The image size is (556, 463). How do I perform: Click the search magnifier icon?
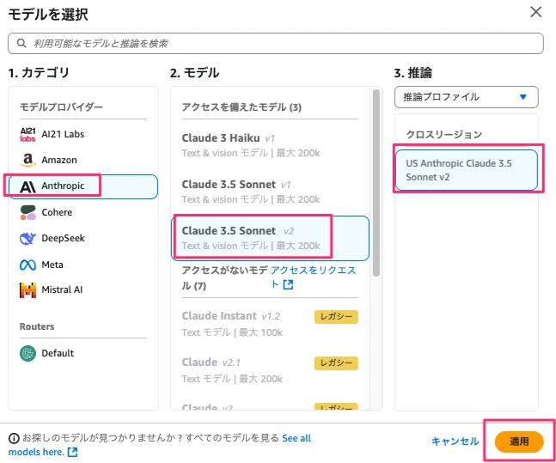click(x=21, y=43)
